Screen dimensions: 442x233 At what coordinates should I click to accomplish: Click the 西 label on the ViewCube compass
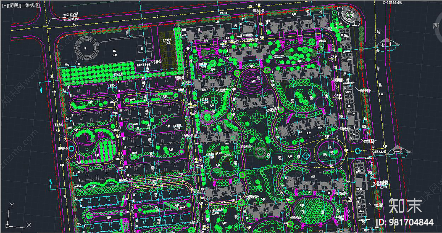436,26
